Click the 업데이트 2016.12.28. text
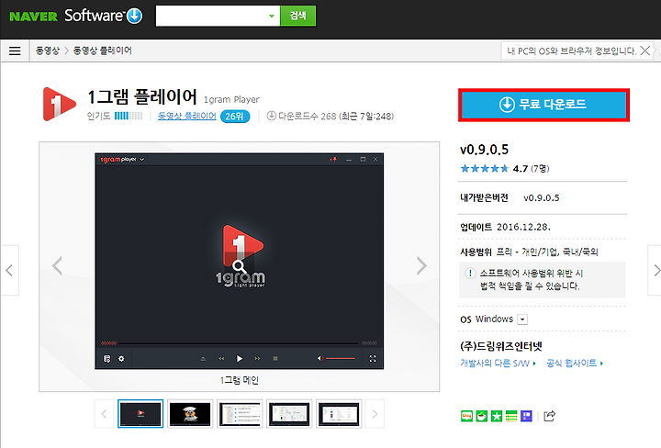The image size is (661, 448). (506, 227)
